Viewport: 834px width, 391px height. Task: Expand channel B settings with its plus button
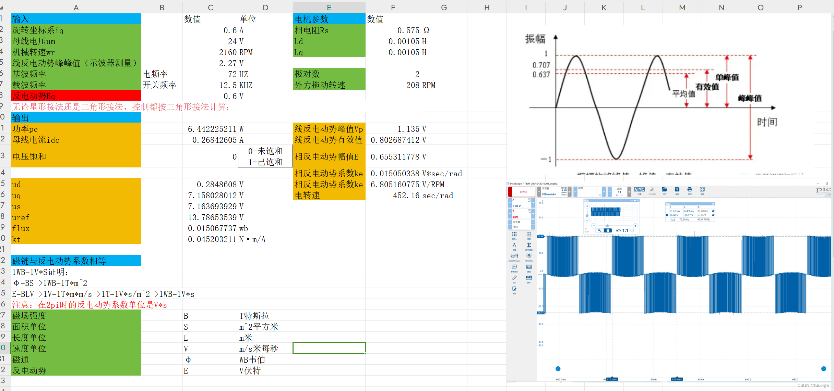tap(533, 214)
